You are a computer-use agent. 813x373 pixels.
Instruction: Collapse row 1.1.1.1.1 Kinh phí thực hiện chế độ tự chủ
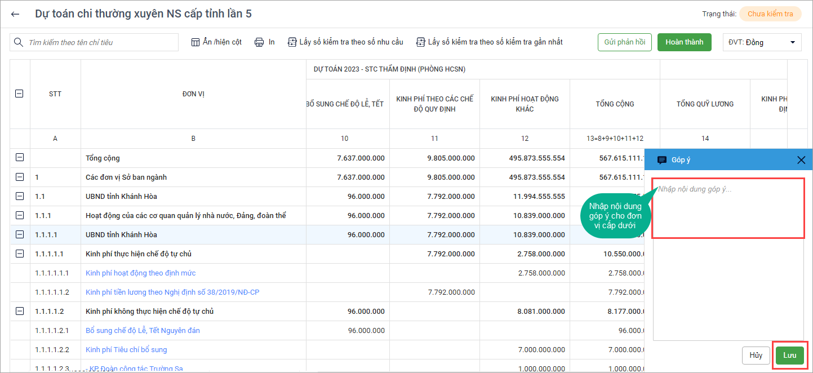(x=20, y=254)
